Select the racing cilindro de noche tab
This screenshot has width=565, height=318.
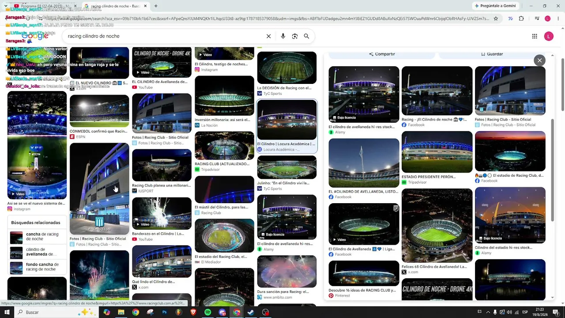[116, 6]
